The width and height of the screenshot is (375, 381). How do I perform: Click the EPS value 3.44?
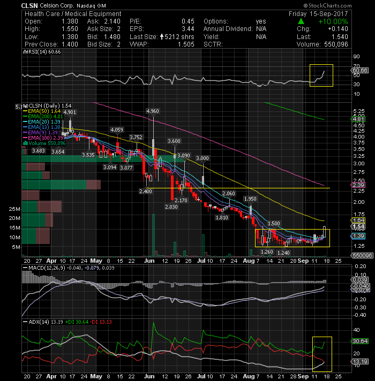point(188,29)
